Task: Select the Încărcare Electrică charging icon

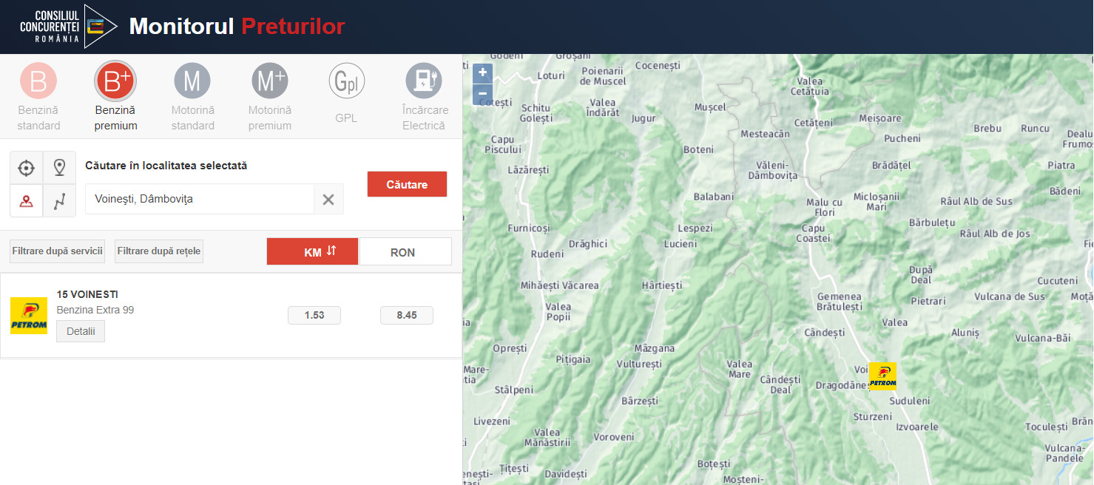Action: [x=424, y=81]
